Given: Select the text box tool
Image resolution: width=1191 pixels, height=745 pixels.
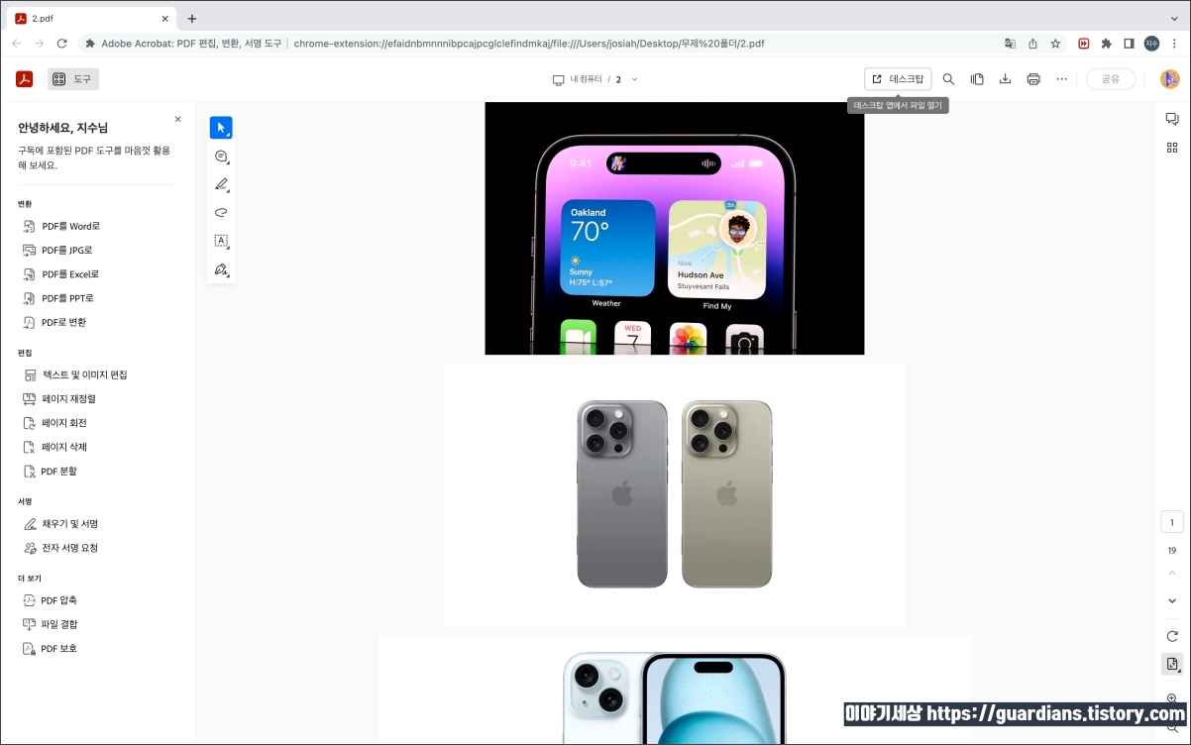Looking at the screenshot, I should tap(221, 241).
